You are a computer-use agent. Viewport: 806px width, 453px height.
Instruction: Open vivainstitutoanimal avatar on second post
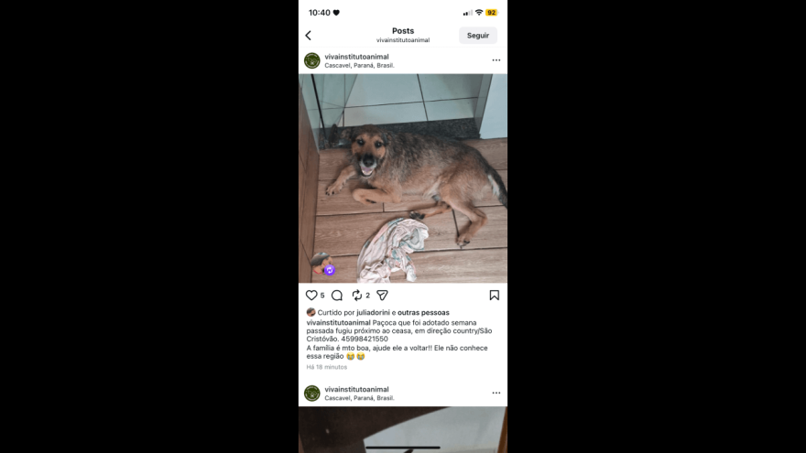(x=312, y=394)
